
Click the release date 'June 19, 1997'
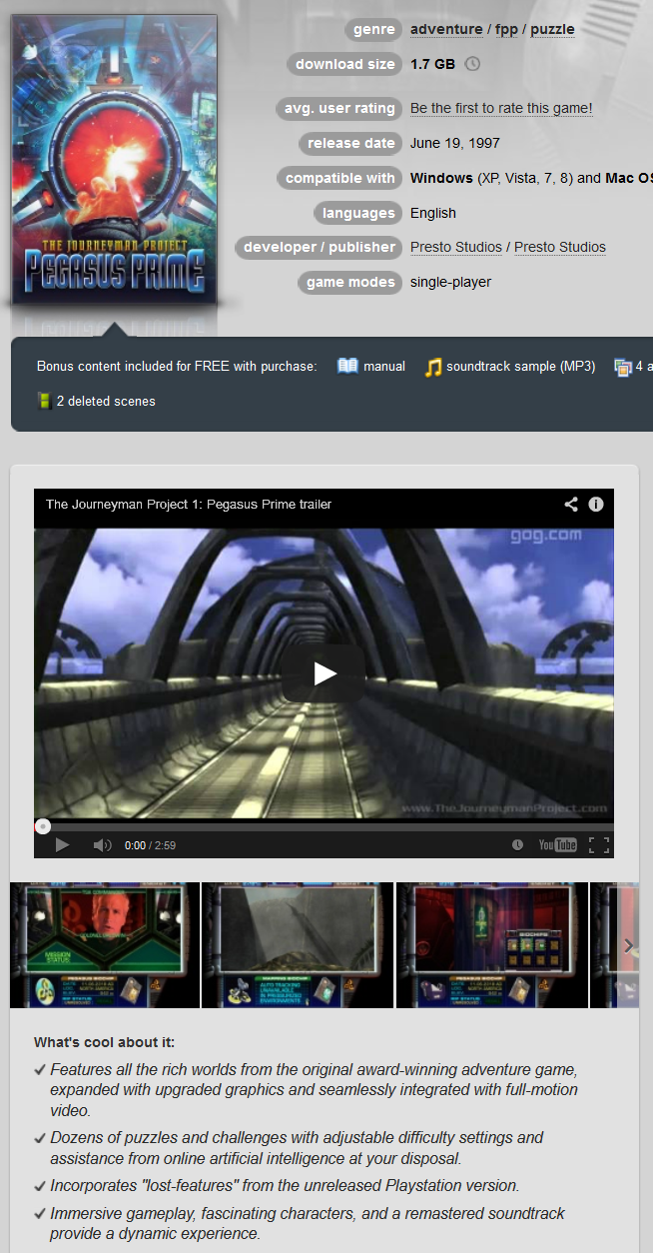[x=455, y=143]
